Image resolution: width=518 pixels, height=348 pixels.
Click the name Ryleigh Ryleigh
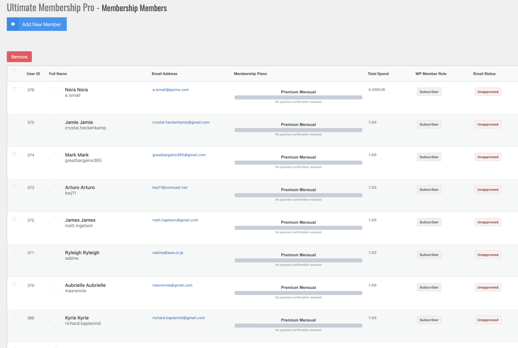coord(82,253)
